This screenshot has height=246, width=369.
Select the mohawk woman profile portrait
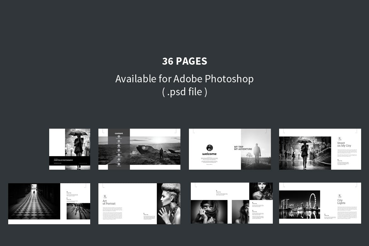pyautogui.click(x=168, y=204)
